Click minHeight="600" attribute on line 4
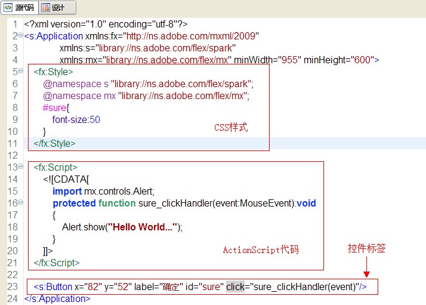 coord(339,60)
